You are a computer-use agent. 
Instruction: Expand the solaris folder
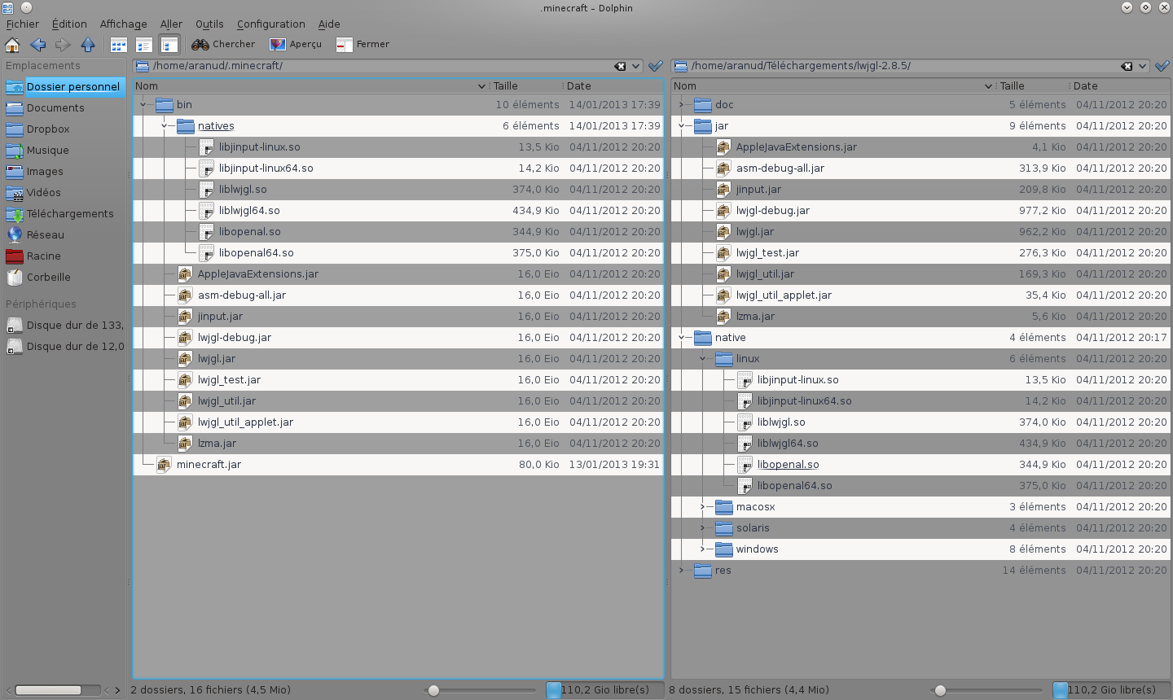point(703,527)
